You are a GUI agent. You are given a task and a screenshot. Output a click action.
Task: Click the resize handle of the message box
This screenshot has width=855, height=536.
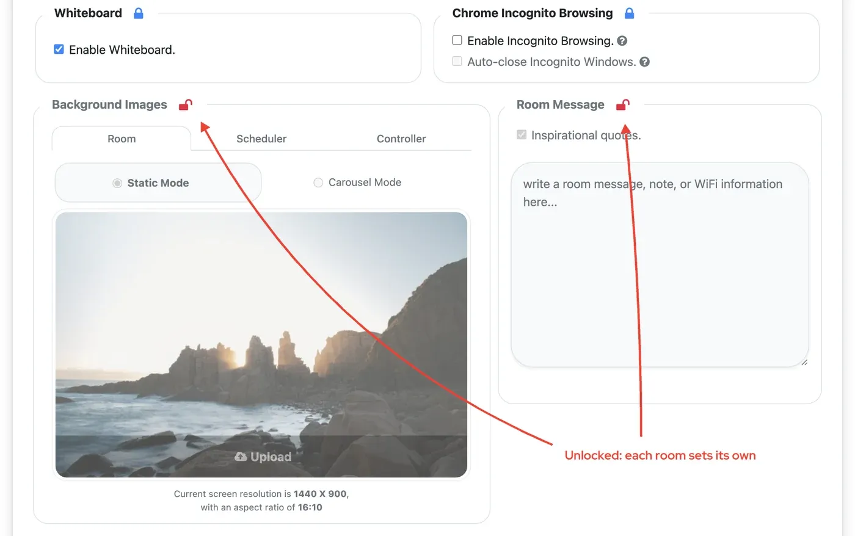pos(804,362)
